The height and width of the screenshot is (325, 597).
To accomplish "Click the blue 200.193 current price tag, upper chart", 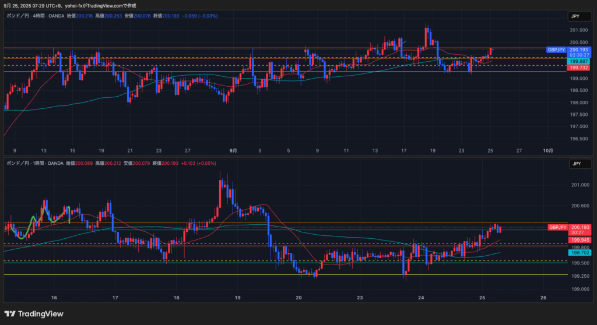I will point(580,50).
